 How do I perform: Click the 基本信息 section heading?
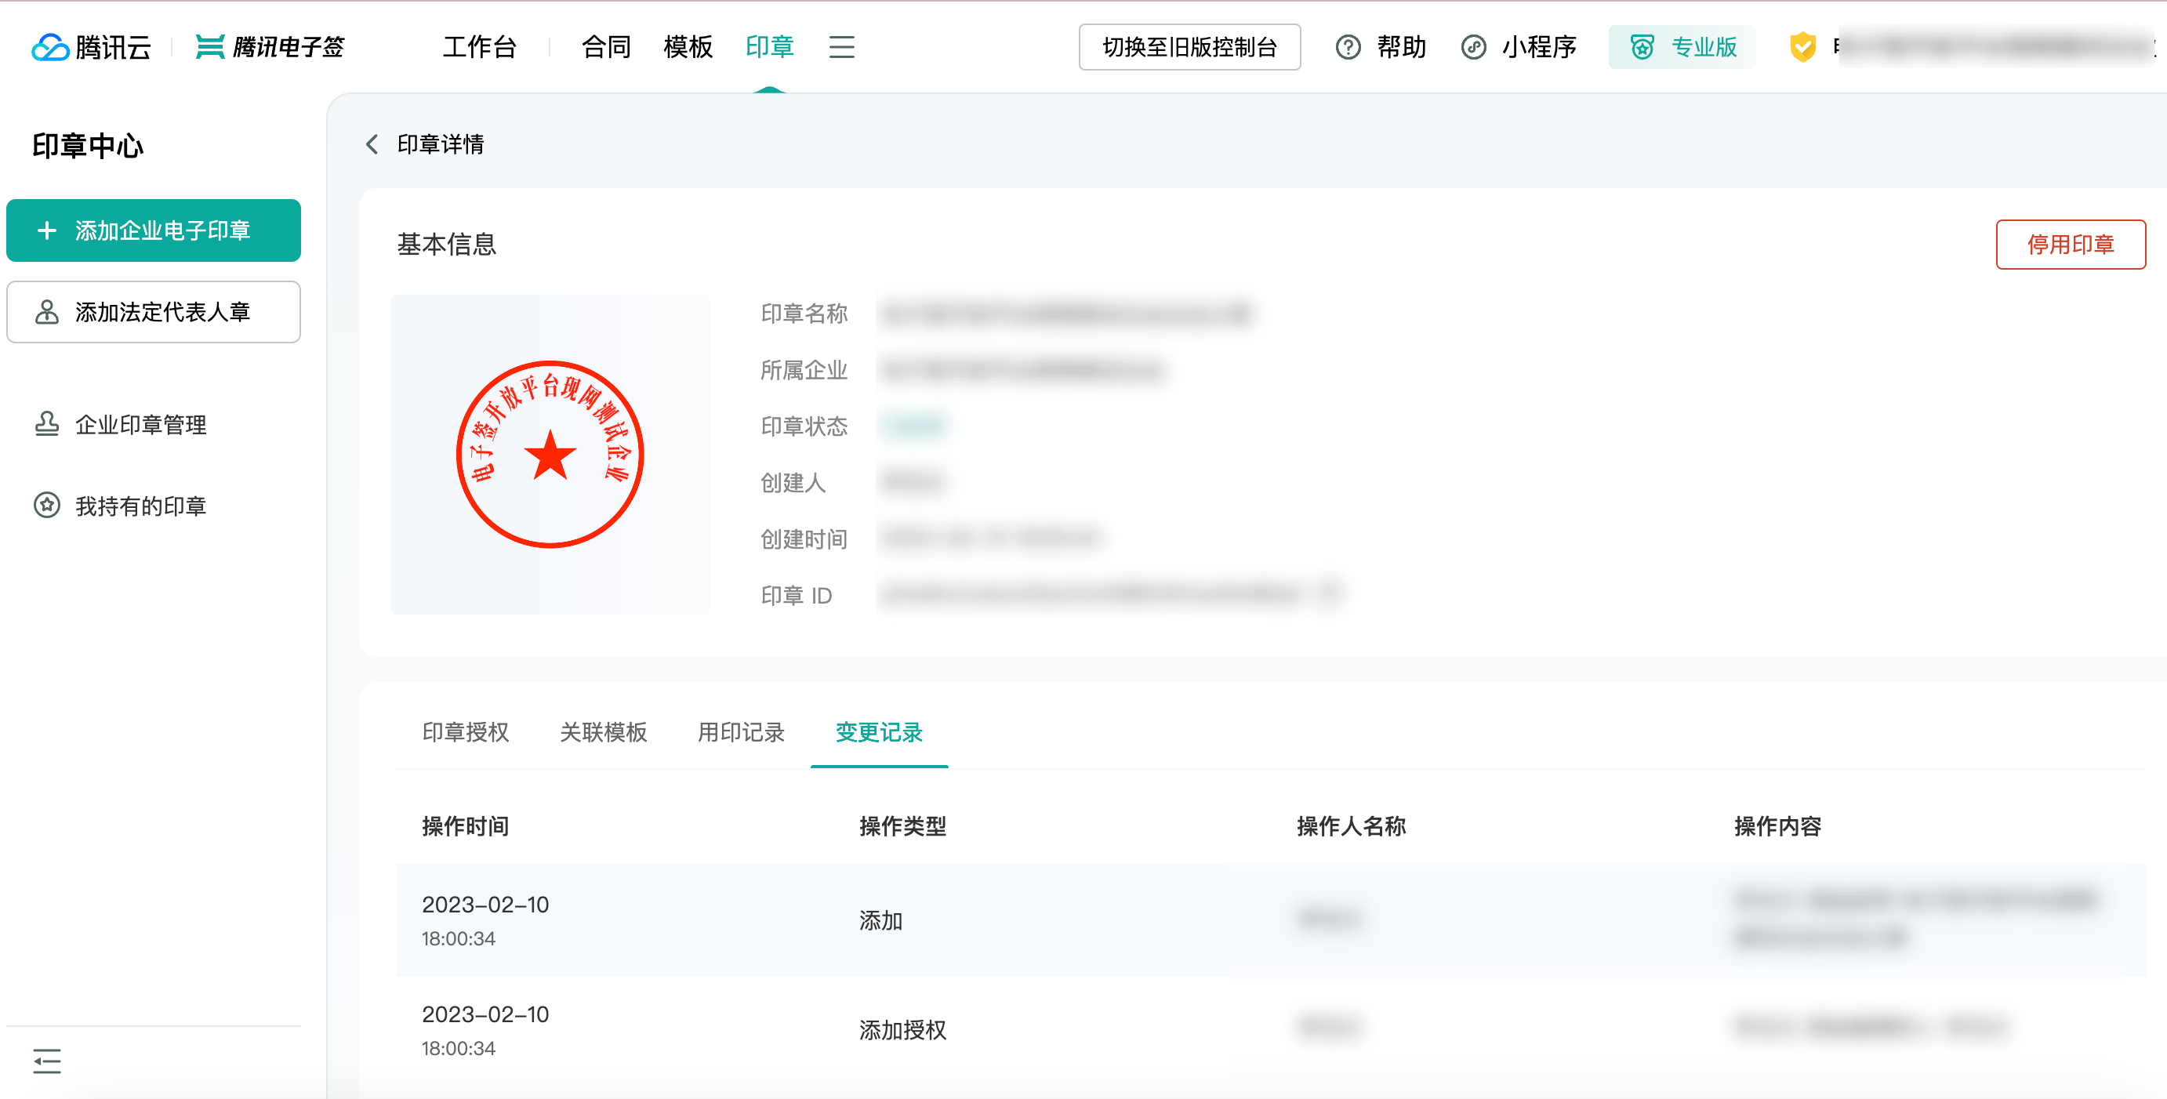click(x=447, y=244)
